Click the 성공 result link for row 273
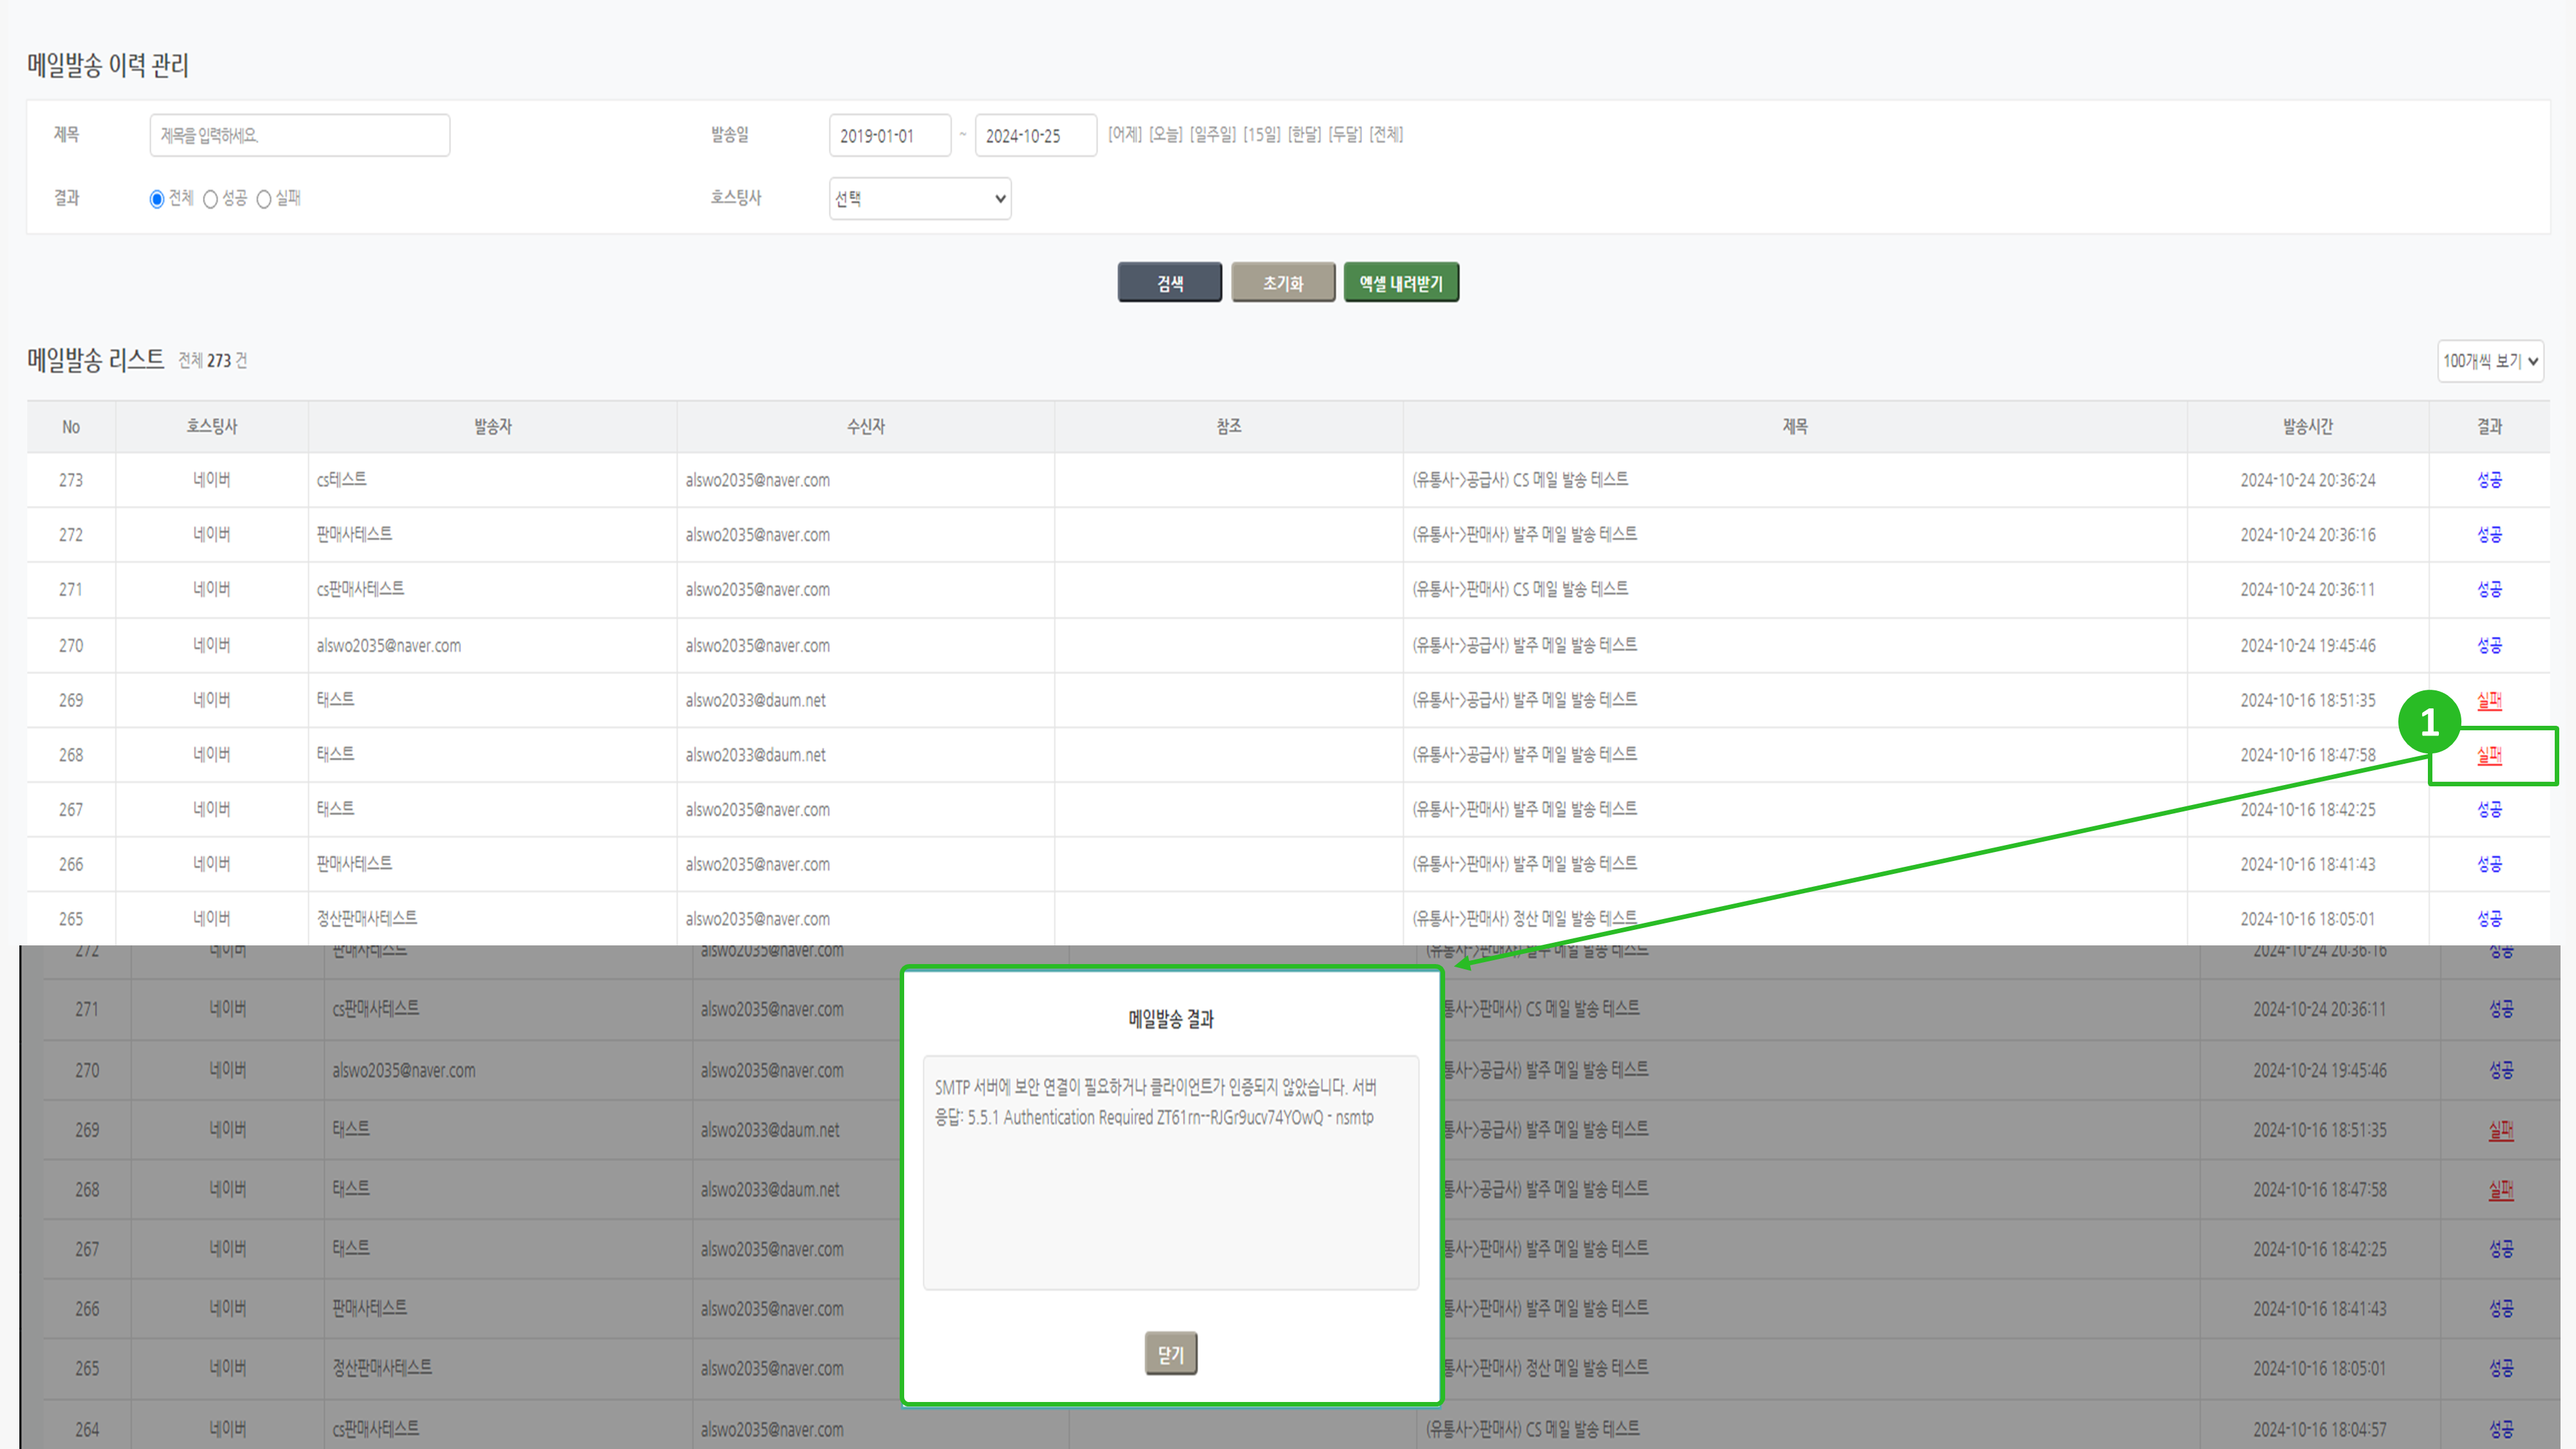 pyautogui.click(x=2489, y=480)
